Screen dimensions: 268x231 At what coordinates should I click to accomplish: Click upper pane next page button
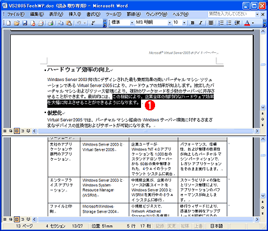[263, 125]
